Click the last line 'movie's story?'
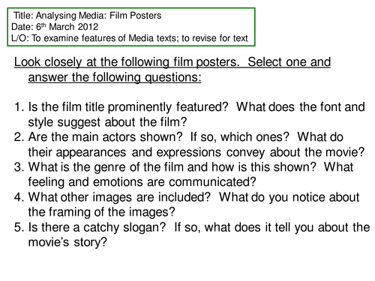The image size is (375, 281). pyautogui.click(x=67, y=242)
